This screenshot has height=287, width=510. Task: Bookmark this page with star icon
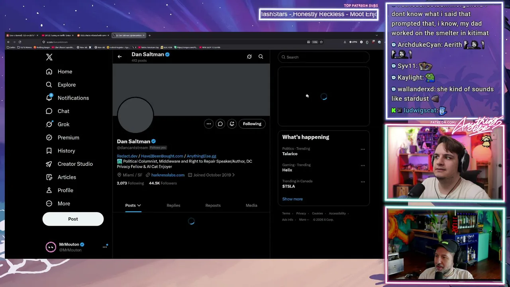coord(321,42)
